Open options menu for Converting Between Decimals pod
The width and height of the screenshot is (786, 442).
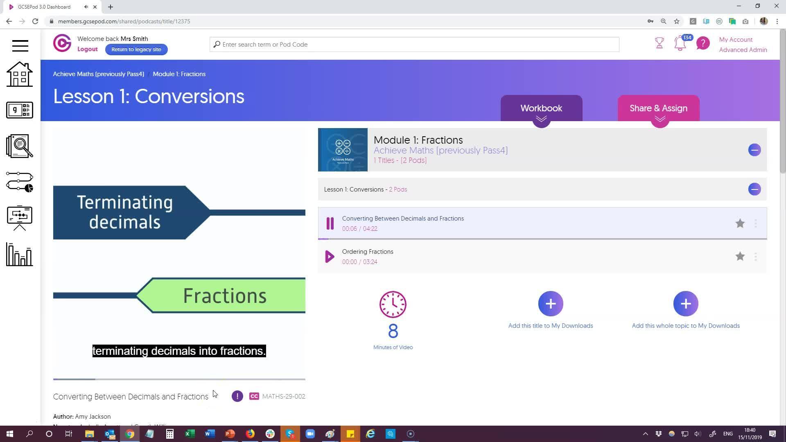(756, 223)
